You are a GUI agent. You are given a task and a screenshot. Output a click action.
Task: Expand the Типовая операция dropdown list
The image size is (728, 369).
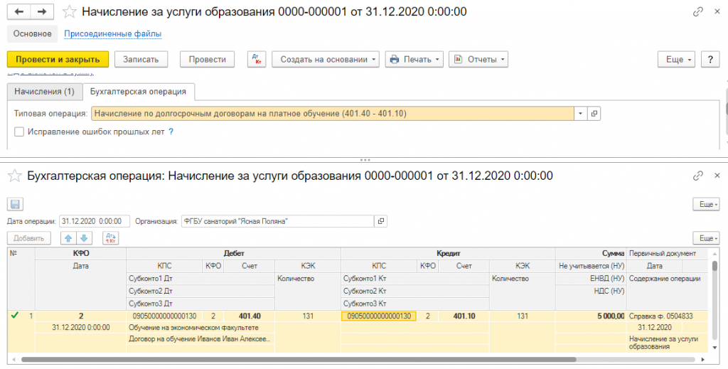click(580, 113)
